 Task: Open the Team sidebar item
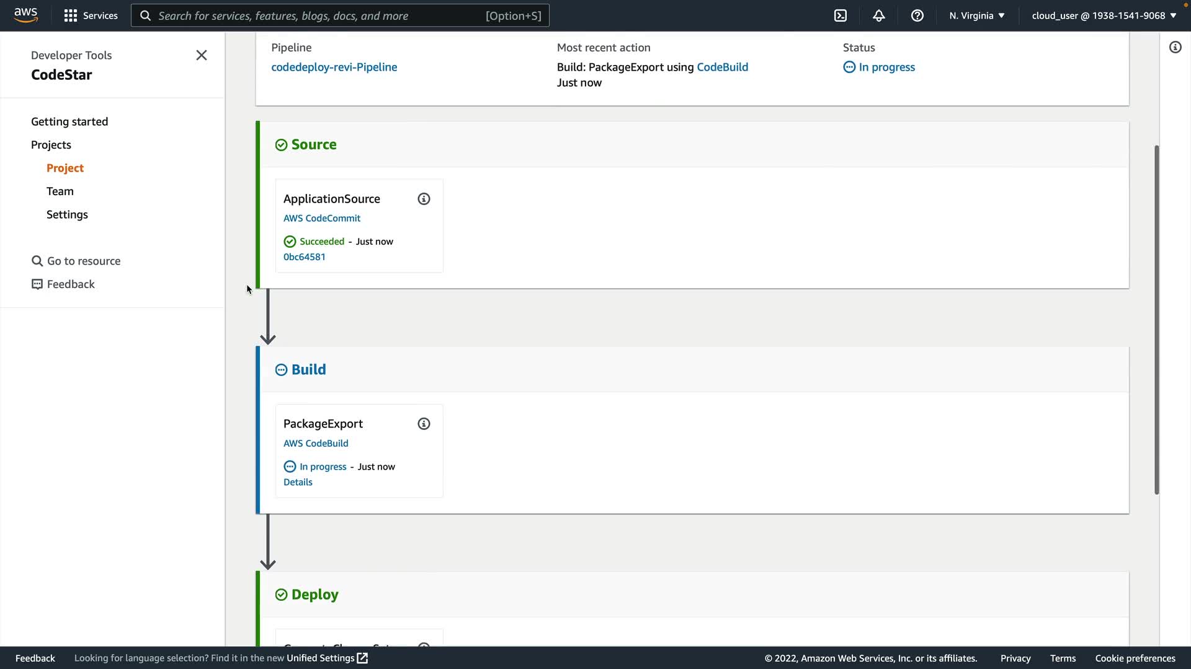click(60, 191)
